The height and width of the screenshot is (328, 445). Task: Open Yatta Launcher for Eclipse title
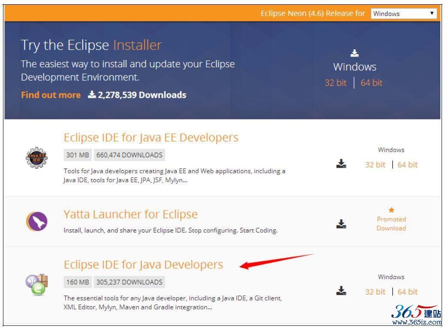tap(131, 214)
